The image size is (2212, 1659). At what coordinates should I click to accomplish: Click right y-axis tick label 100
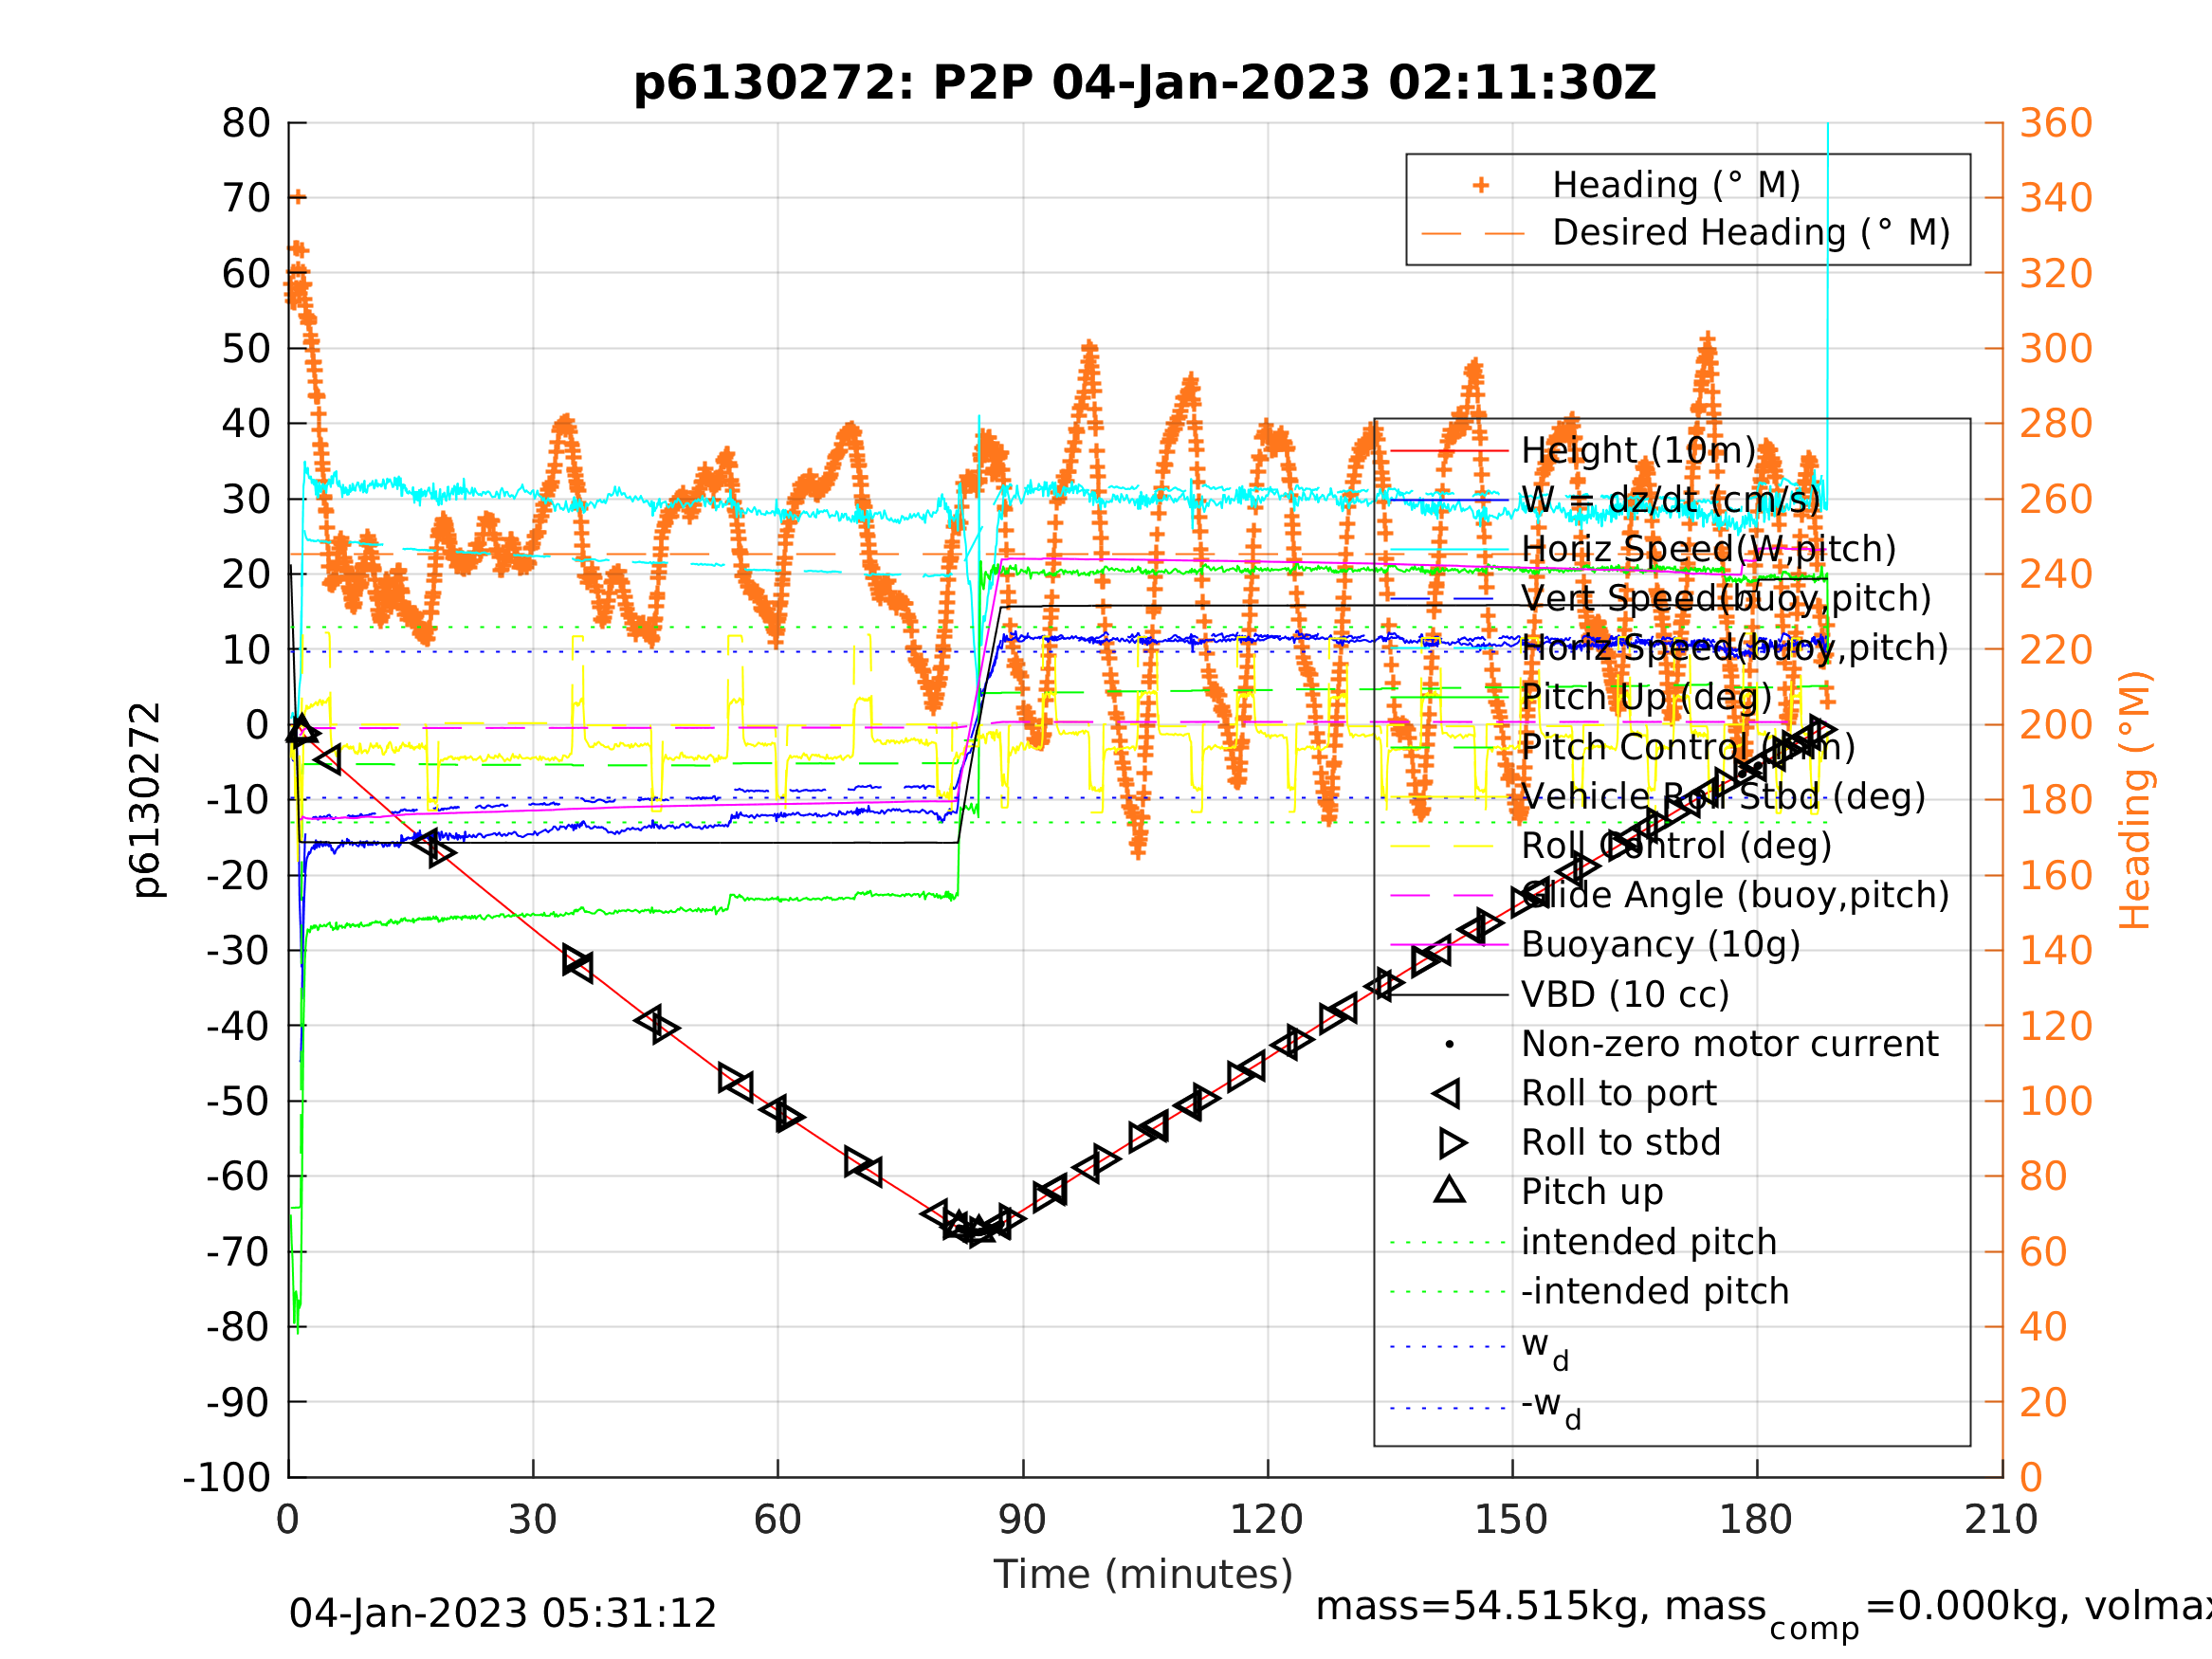coord(2056,1101)
